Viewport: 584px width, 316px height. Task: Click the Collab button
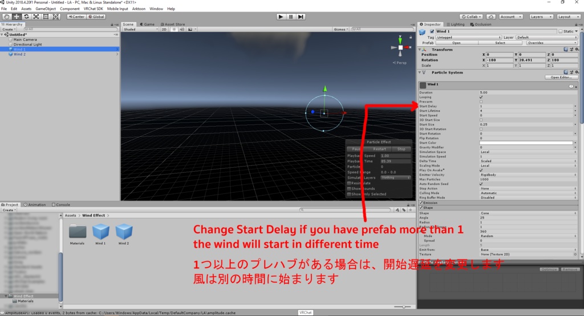(472, 17)
